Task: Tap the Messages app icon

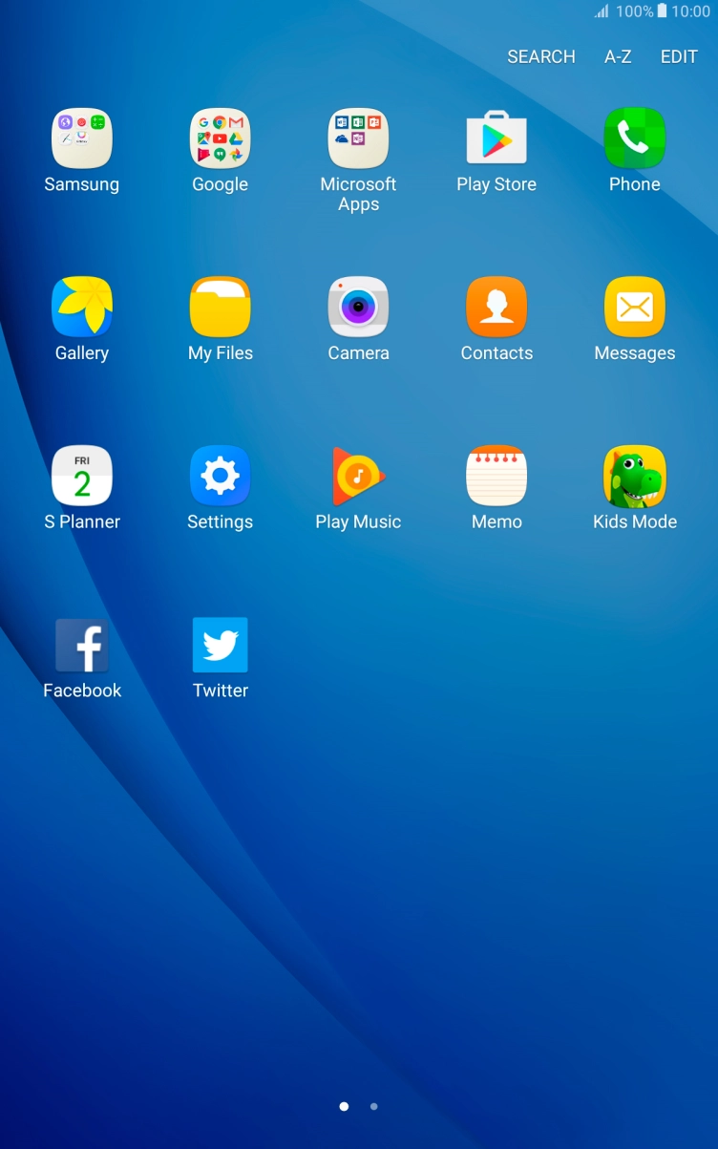Action: pyautogui.click(x=634, y=308)
